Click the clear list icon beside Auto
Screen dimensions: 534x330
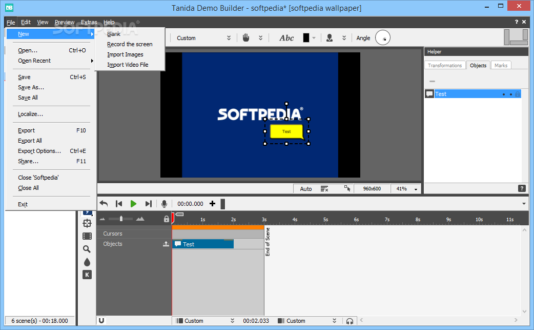[324, 188]
